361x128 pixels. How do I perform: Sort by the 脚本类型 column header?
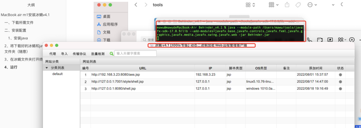pos(235,68)
